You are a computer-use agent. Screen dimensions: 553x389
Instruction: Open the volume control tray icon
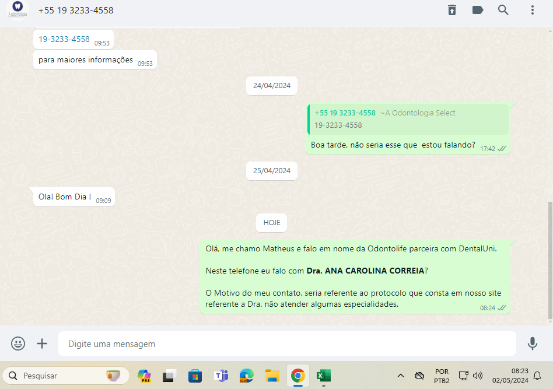point(478,376)
